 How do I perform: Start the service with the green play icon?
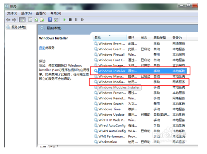pos(65,20)
